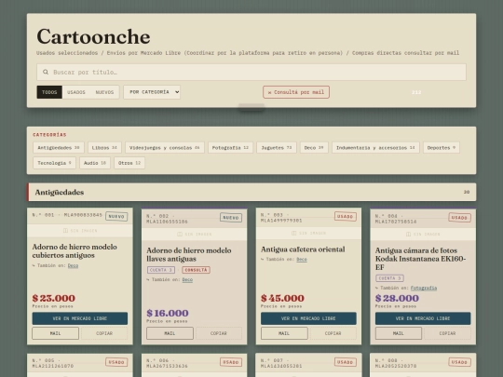Click the image placeholder icon on card 001

pyautogui.click(x=65, y=231)
